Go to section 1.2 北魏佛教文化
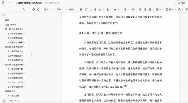Viewport: 188px width, 103px height. click(x=17, y=38)
